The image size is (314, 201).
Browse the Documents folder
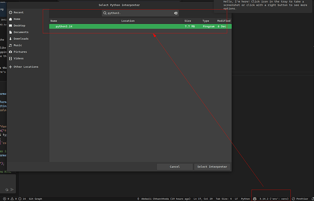coord(21,32)
